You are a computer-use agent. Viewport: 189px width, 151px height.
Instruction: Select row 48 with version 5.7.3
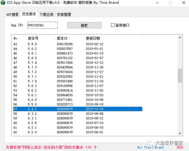click(x=78, y=67)
